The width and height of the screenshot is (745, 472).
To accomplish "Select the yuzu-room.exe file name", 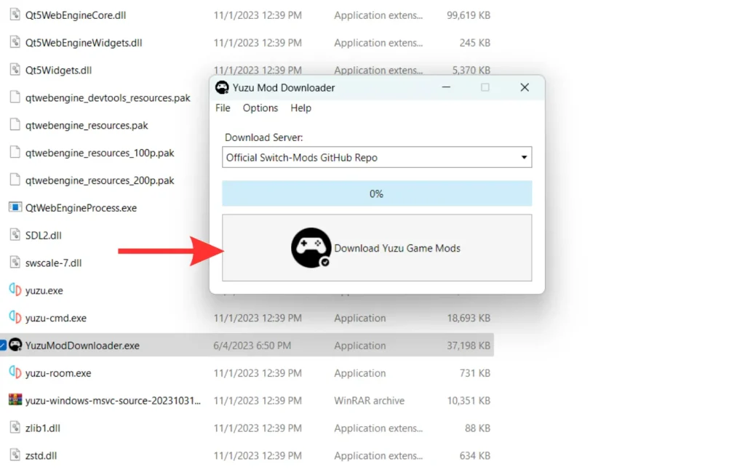I will point(58,373).
